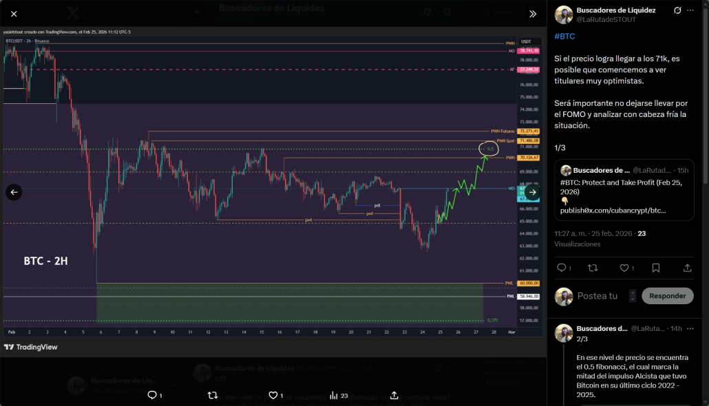Like via the heart icon below the image
709x406 pixels.
click(x=273, y=395)
